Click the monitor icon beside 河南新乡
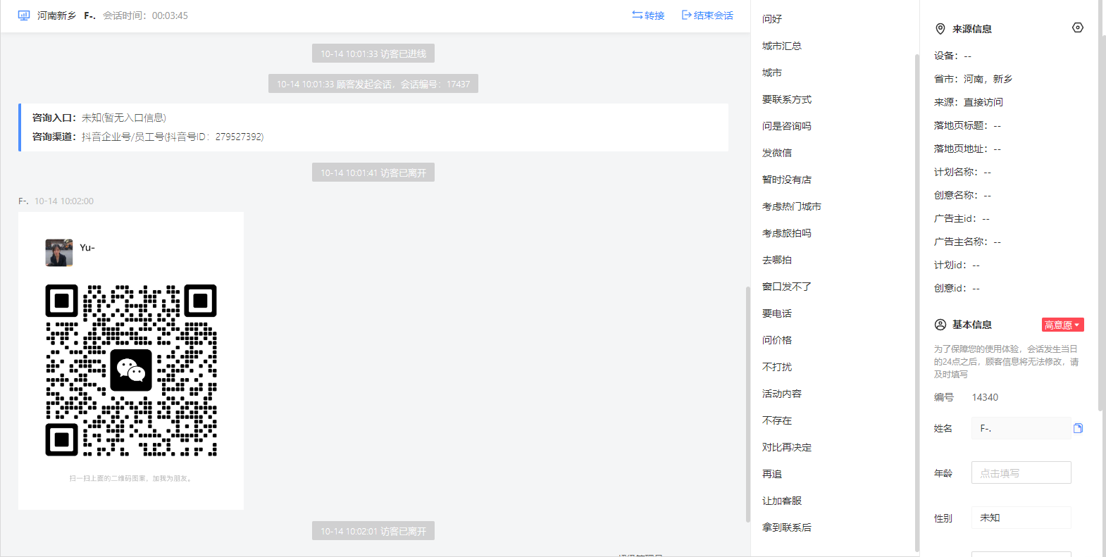 click(x=24, y=15)
